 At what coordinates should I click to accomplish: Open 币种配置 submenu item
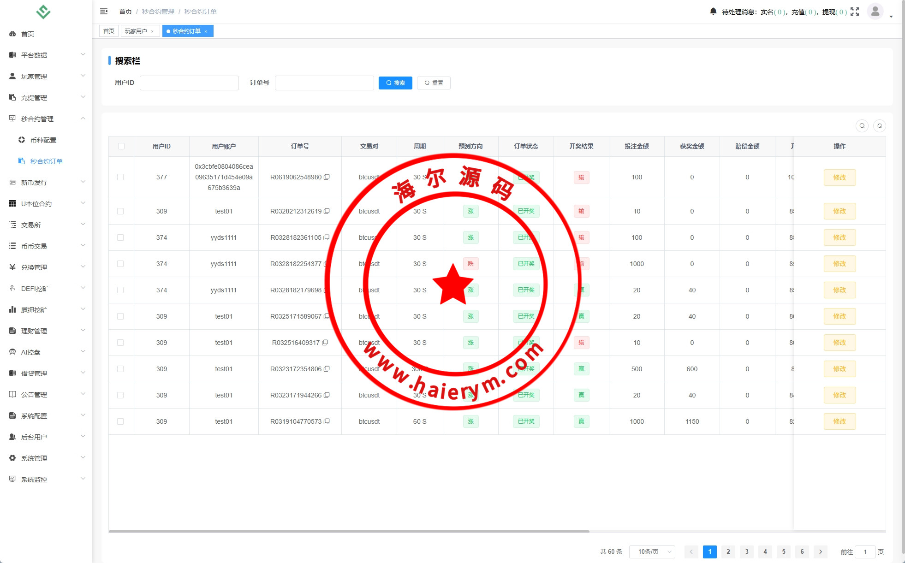click(x=43, y=140)
